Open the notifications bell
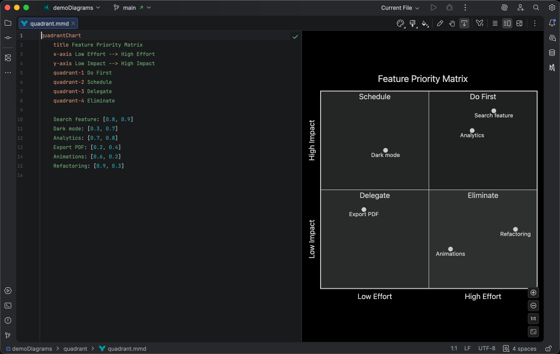Viewport: 560px width, 354px height. click(552, 23)
